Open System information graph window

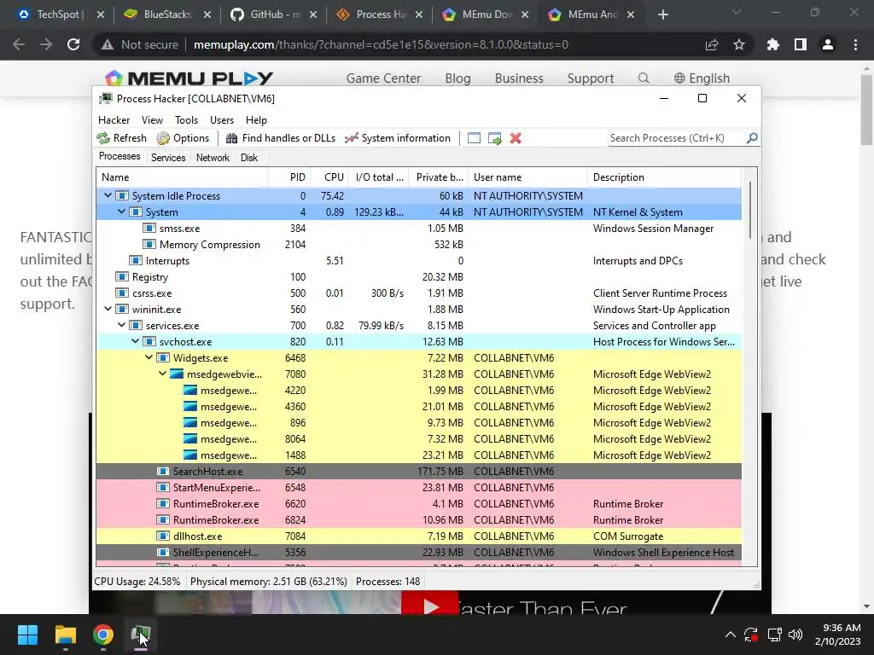pos(398,138)
